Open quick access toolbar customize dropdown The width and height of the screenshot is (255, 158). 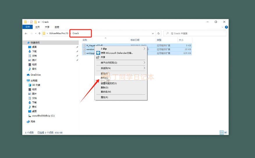(39, 22)
